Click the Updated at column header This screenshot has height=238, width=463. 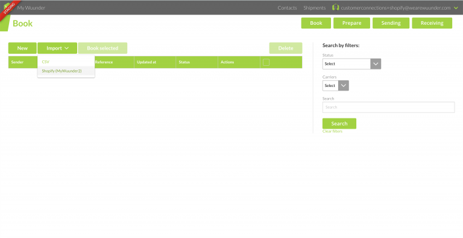pos(146,62)
